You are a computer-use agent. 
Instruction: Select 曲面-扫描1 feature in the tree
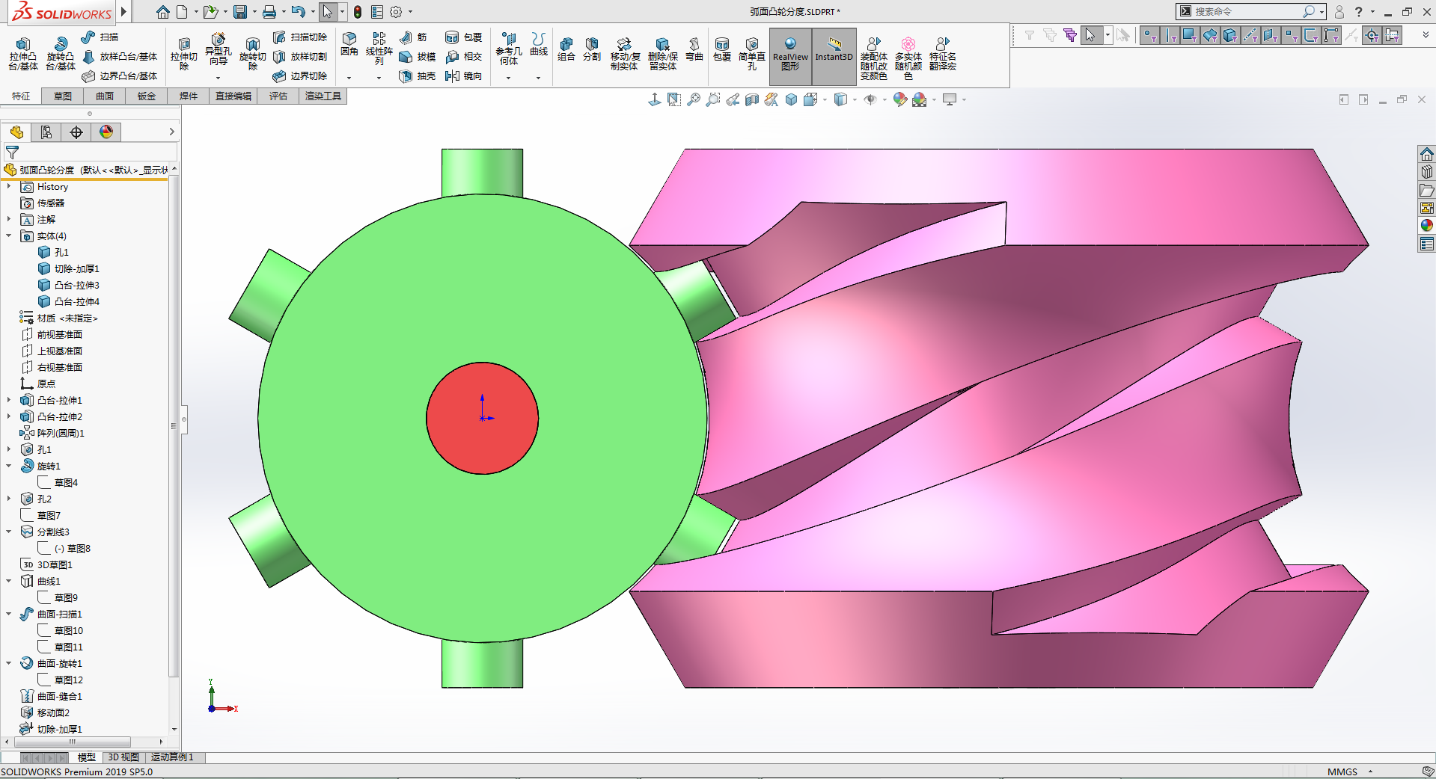point(59,614)
